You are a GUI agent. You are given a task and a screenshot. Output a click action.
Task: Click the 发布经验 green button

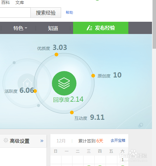coord(101,28)
